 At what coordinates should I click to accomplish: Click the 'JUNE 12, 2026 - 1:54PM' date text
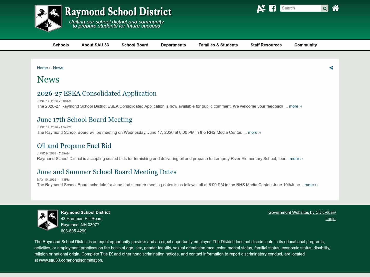click(54, 127)
